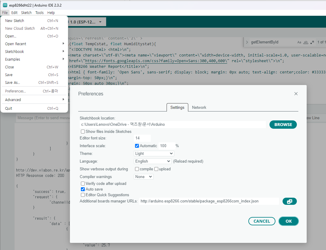Image resolution: width=326 pixels, height=250 pixels.
Task: Open Compiler warnings dropdown showing None
Action: pos(143,177)
